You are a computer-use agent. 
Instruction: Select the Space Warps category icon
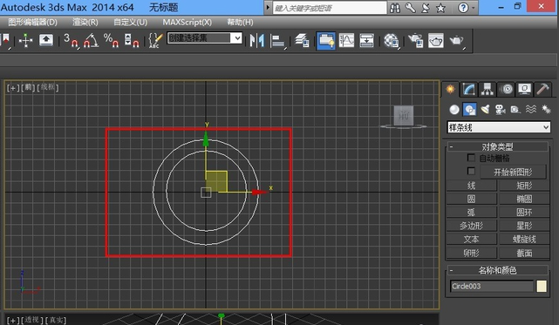(531, 110)
